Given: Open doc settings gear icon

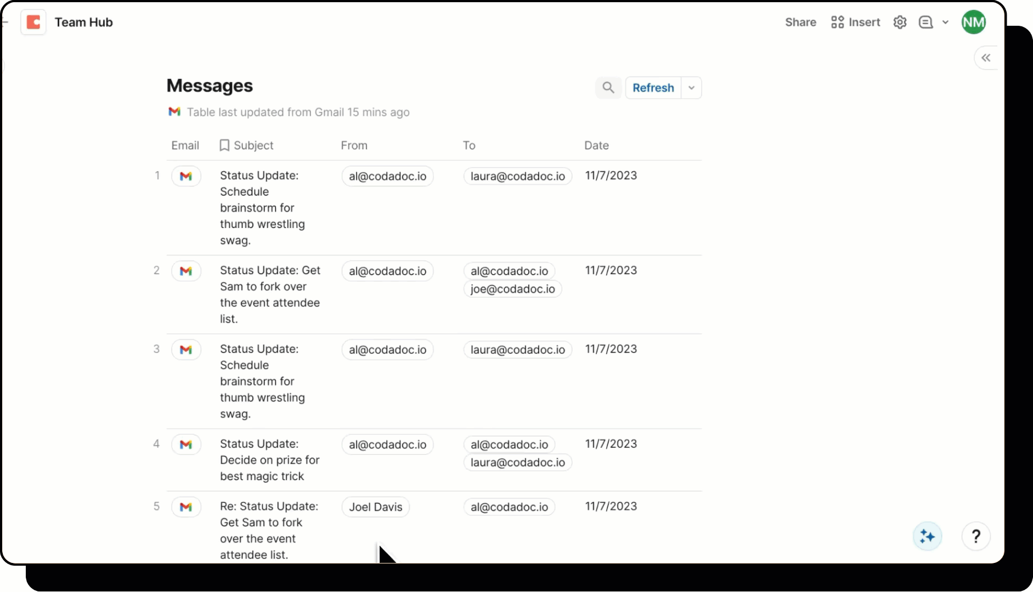Looking at the screenshot, I should coord(900,22).
